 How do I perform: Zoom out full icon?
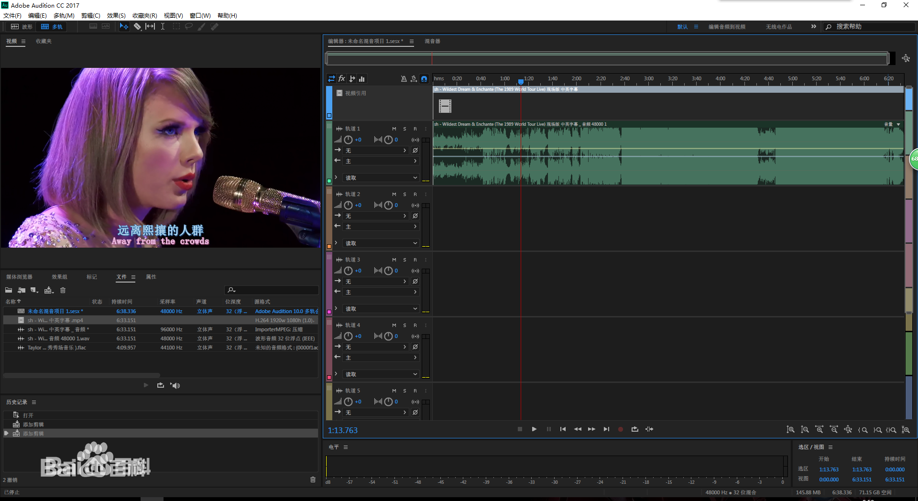[848, 430]
